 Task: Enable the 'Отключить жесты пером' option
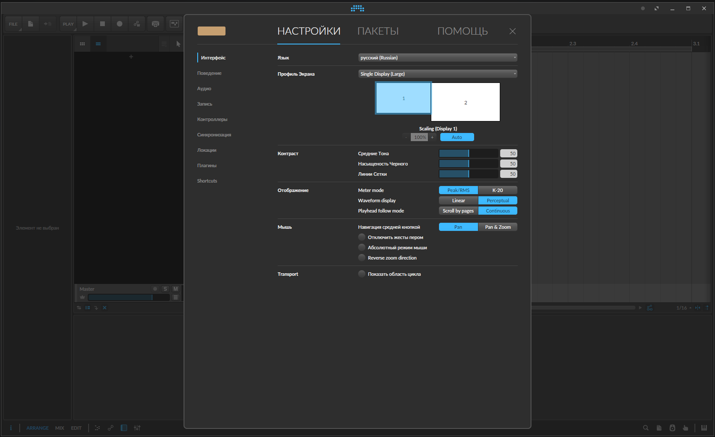362,237
